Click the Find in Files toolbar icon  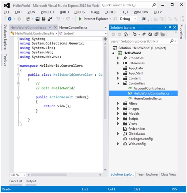143,19
